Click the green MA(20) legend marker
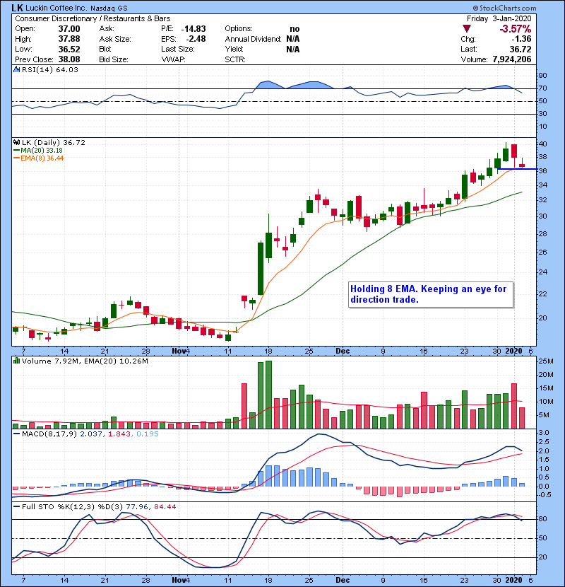565x587 pixels. (x=16, y=150)
